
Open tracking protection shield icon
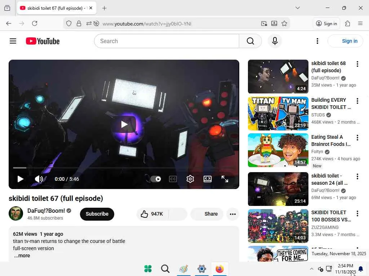(69, 23)
